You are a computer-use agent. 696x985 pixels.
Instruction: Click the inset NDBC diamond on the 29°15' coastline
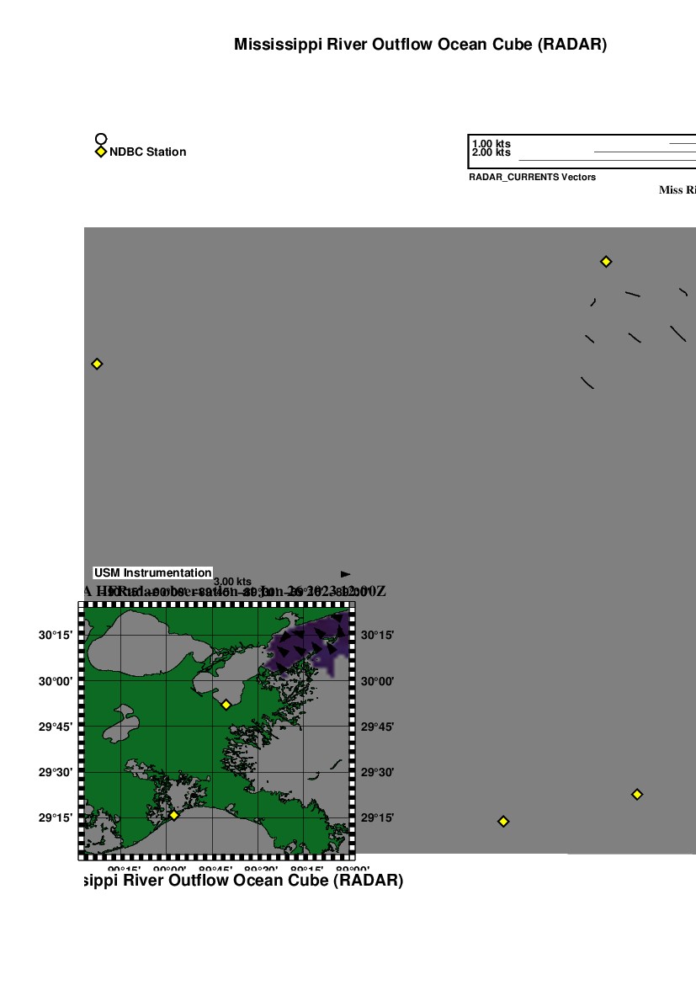coord(174,814)
